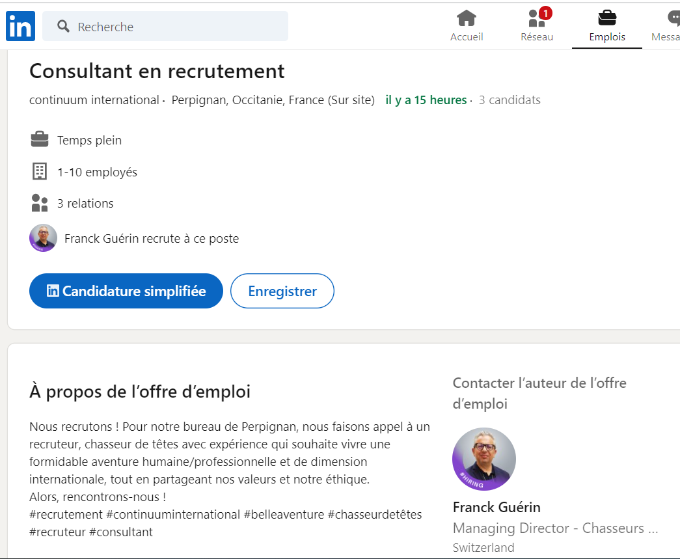Open the continuum international company link
680x559 pixels.
coord(94,100)
